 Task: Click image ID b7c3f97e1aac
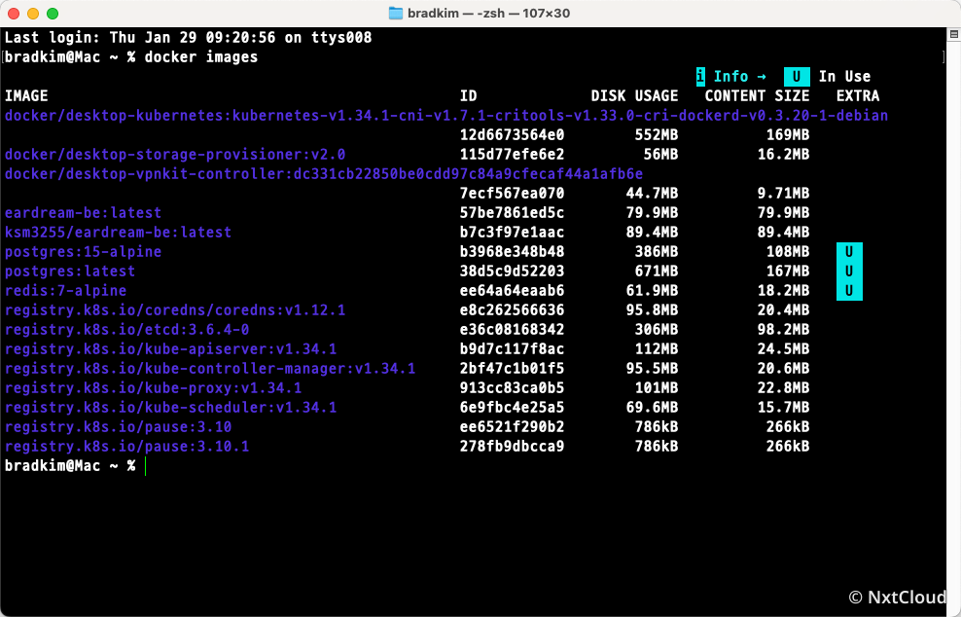point(512,233)
